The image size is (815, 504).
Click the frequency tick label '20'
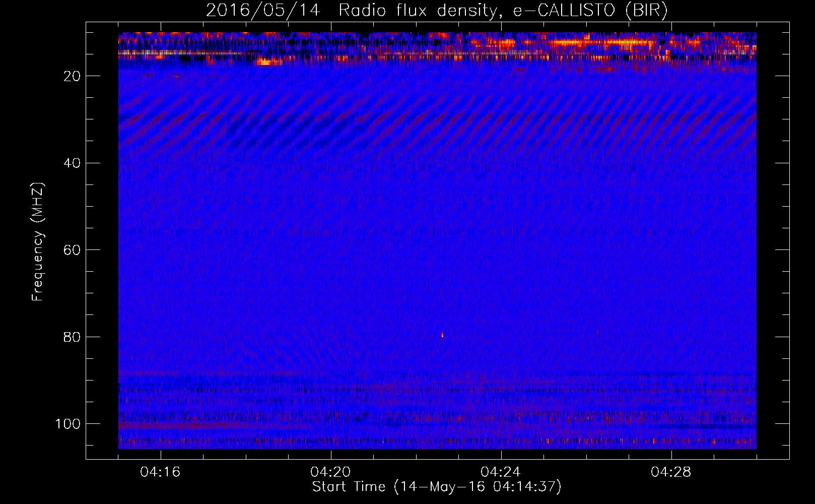point(72,76)
